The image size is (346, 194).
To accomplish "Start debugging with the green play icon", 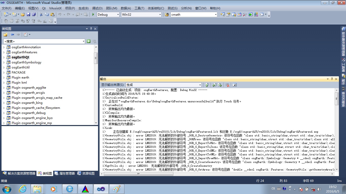I will (93, 14).
